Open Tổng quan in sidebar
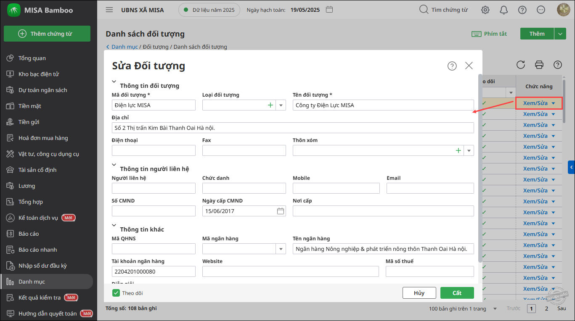 (x=32, y=58)
